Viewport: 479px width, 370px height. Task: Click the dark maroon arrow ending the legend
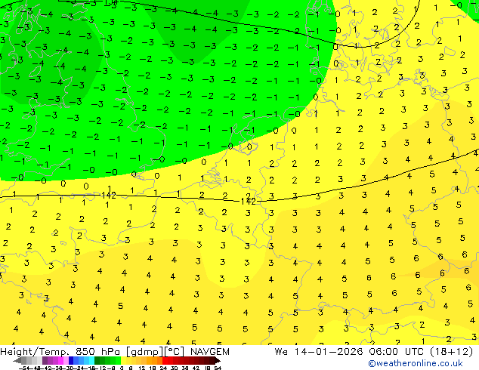[218, 360]
